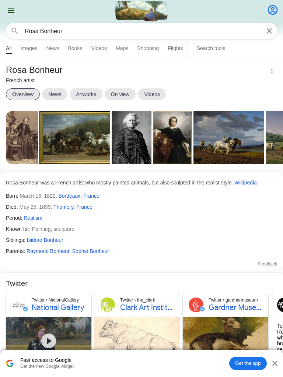Screen dimensions: 283x377
Task: Select the Artworks chip
Action: click(x=86, y=94)
